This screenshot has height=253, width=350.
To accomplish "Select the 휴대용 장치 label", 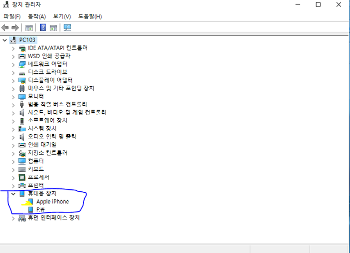I will (x=42, y=193).
